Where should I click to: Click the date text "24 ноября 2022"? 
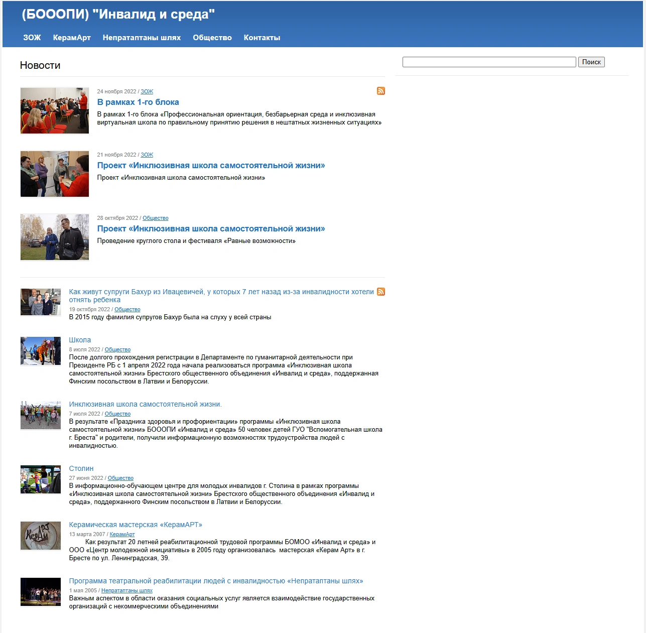116,91
